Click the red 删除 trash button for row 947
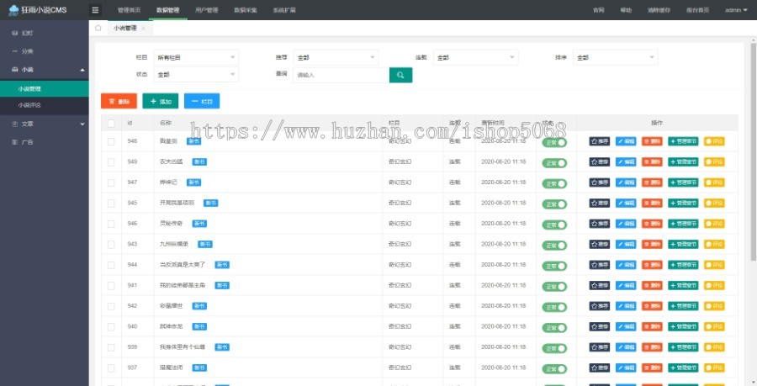This screenshot has width=757, height=386. 652,182
